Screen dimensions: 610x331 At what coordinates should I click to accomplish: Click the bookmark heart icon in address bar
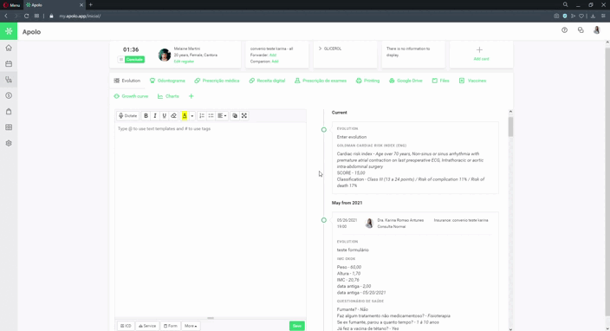(581, 16)
